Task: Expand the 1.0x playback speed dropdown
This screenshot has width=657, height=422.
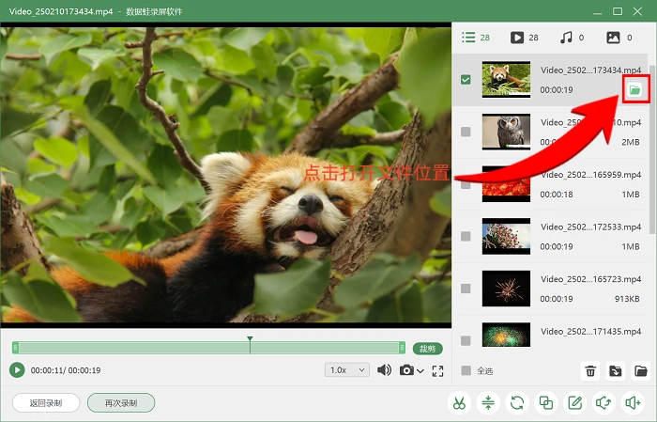Action: point(347,370)
